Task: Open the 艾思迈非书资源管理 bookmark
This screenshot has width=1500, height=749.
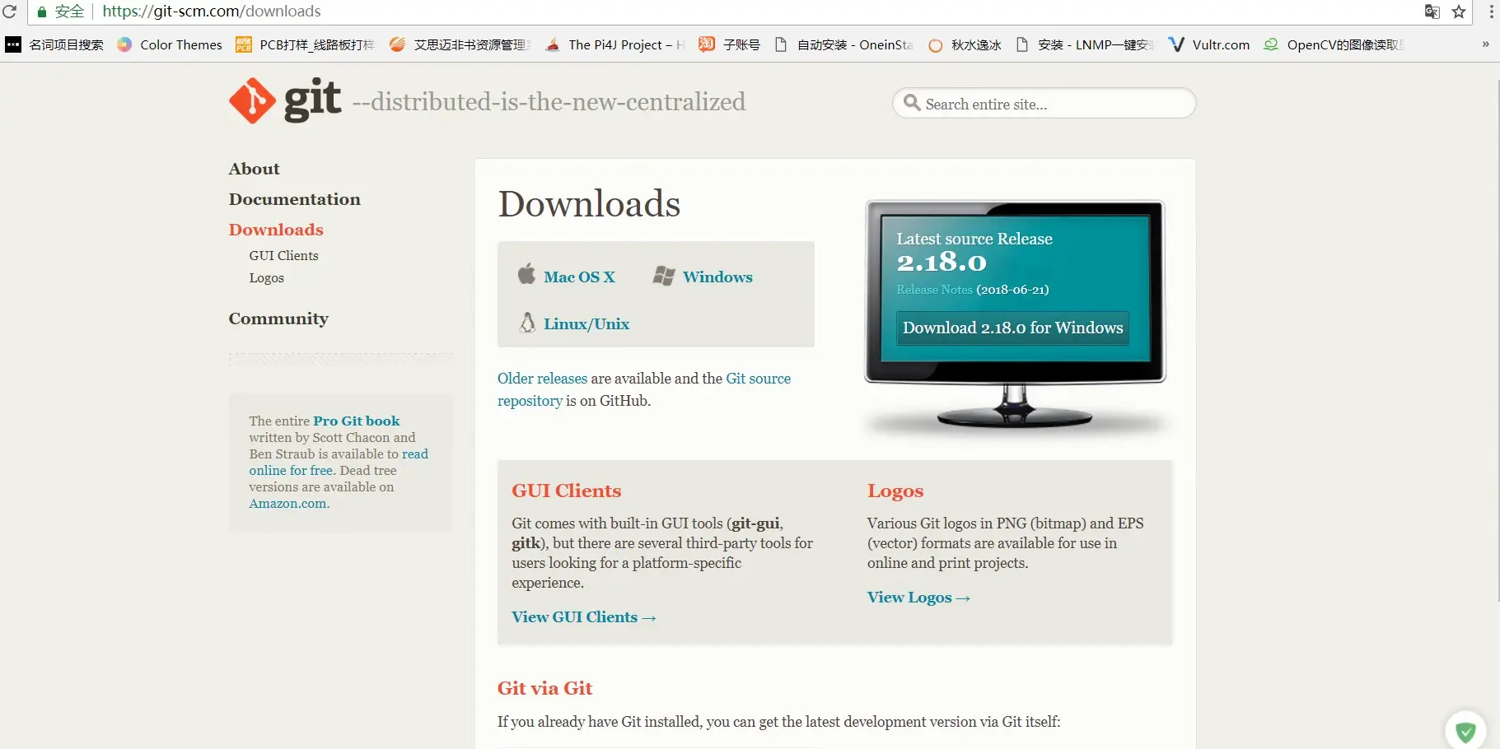Action: 460,44
